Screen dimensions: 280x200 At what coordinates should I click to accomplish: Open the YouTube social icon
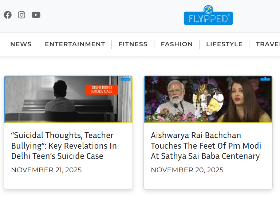[x=36, y=15]
